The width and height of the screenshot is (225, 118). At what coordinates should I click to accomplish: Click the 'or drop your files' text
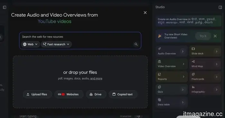(x=80, y=72)
